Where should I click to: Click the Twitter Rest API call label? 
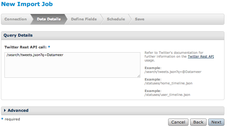[25, 47]
